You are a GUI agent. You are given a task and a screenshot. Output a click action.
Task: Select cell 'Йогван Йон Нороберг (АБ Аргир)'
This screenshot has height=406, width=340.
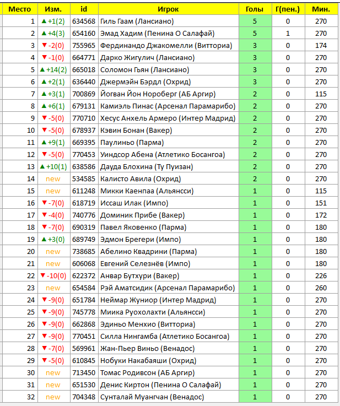[x=168, y=94]
